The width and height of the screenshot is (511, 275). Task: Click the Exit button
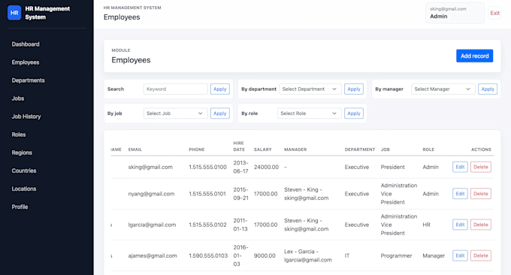494,13
